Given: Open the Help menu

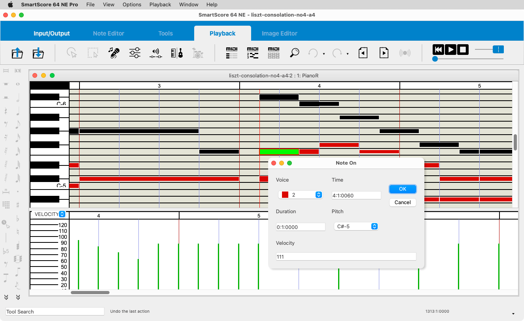Looking at the screenshot, I should [x=212, y=4].
